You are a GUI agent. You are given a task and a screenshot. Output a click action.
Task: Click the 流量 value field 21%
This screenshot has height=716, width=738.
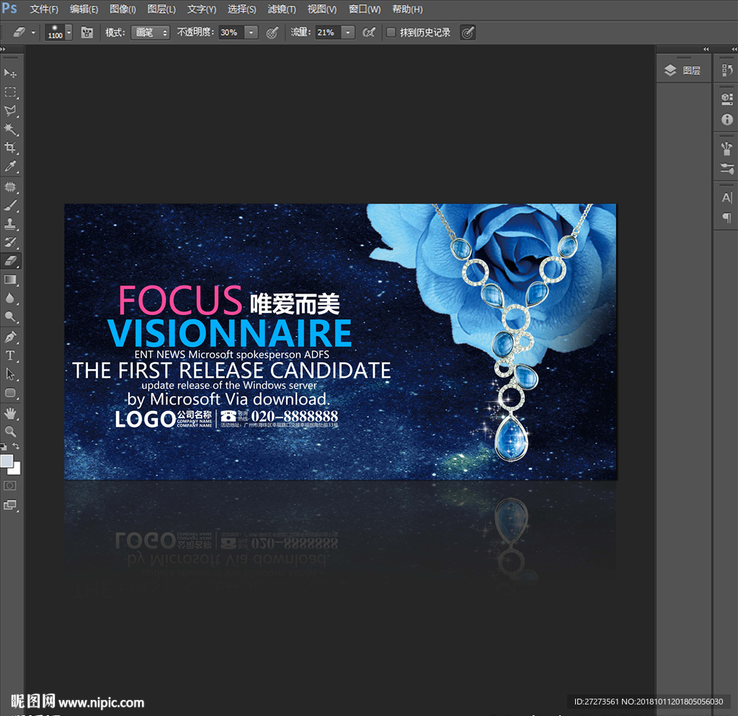[328, 32]
